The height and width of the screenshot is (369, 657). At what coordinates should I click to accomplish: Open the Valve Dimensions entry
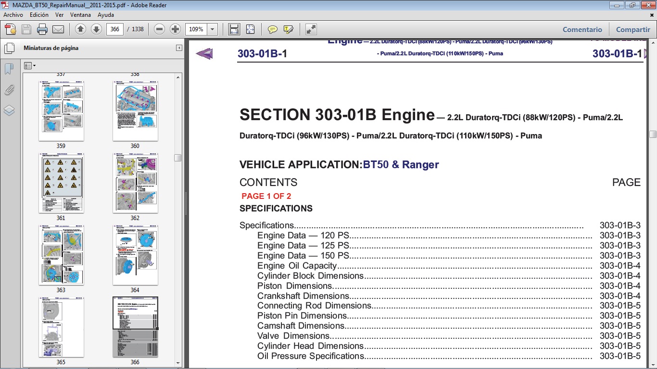tap(449, 336)
